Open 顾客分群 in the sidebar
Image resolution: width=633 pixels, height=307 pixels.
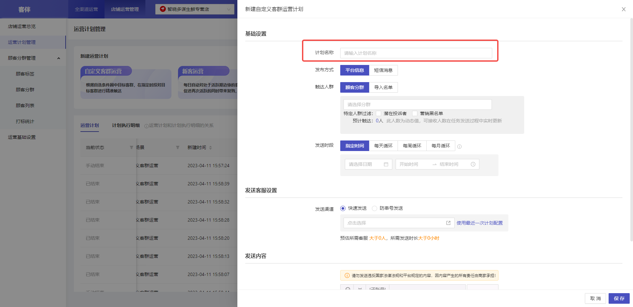pos(33,90)
